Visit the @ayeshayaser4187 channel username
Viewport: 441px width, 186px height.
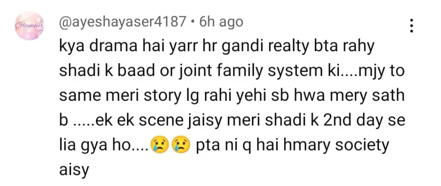[x=123, y=22]
